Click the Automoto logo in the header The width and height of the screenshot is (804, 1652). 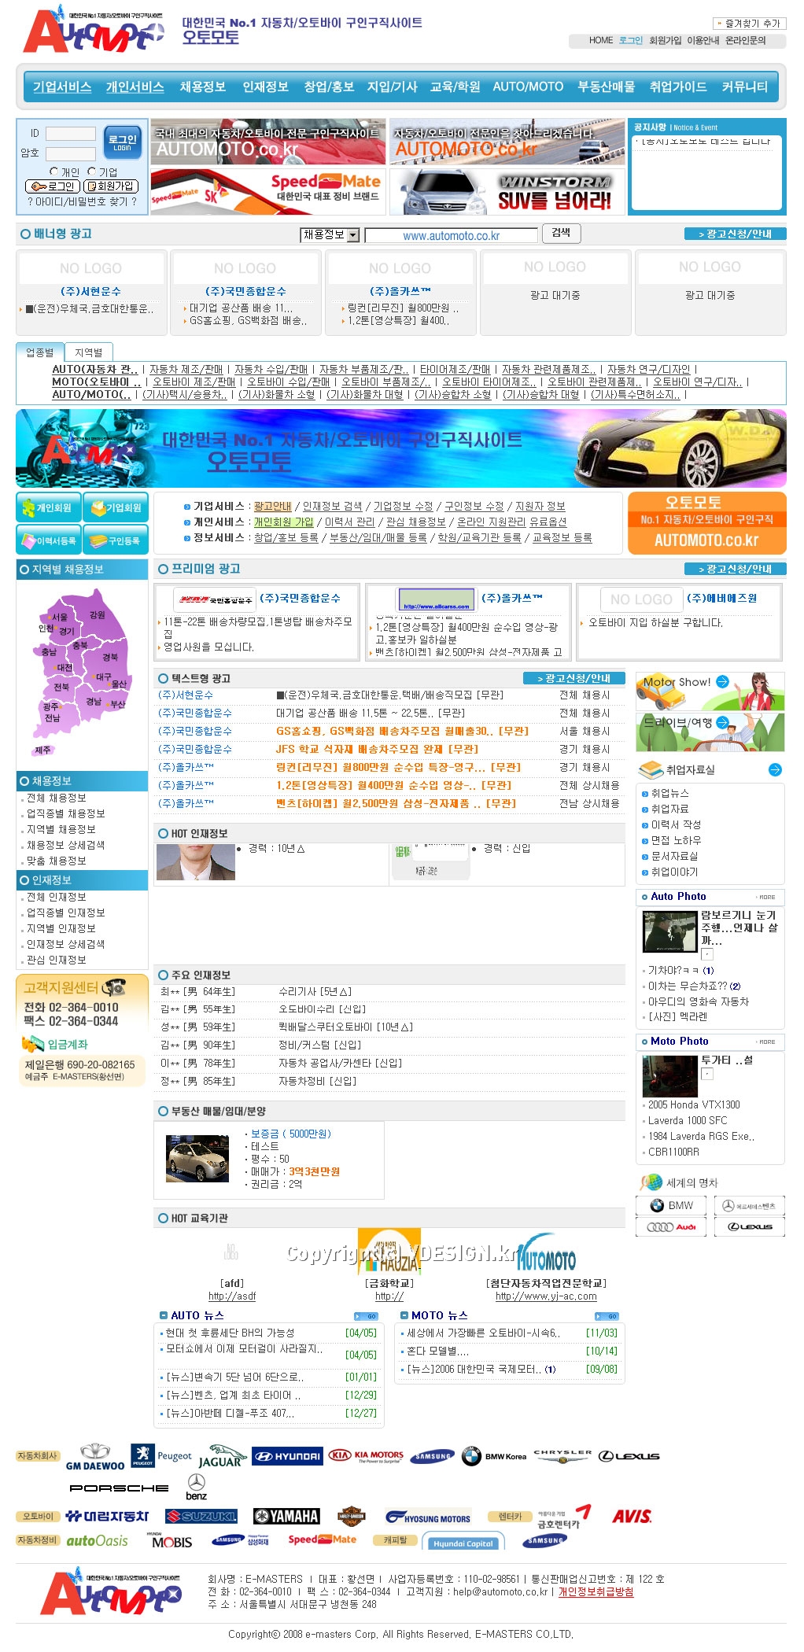(93, 30)
